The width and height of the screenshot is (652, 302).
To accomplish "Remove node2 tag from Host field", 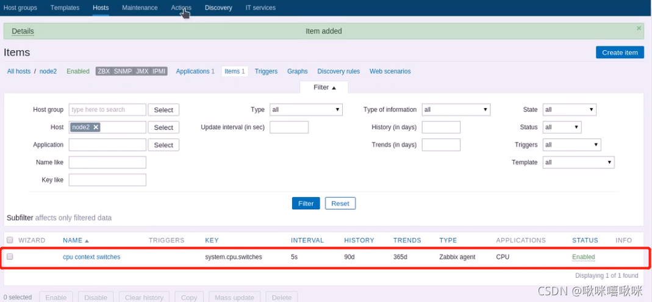I will point(96,128).
